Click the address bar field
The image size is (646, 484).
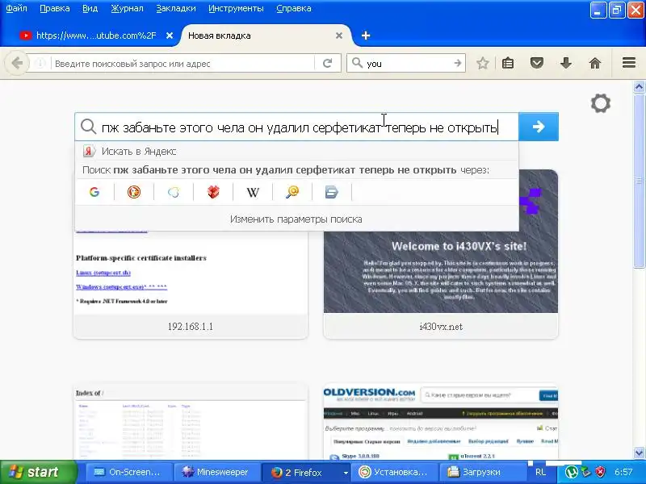click(183, 64)
